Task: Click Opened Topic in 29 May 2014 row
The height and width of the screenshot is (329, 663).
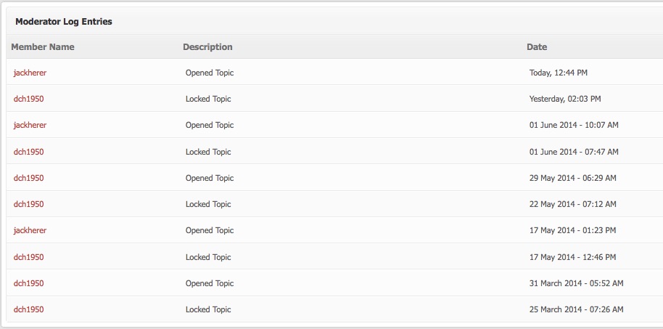Action: pyautogui.click(x=210, y=178)
